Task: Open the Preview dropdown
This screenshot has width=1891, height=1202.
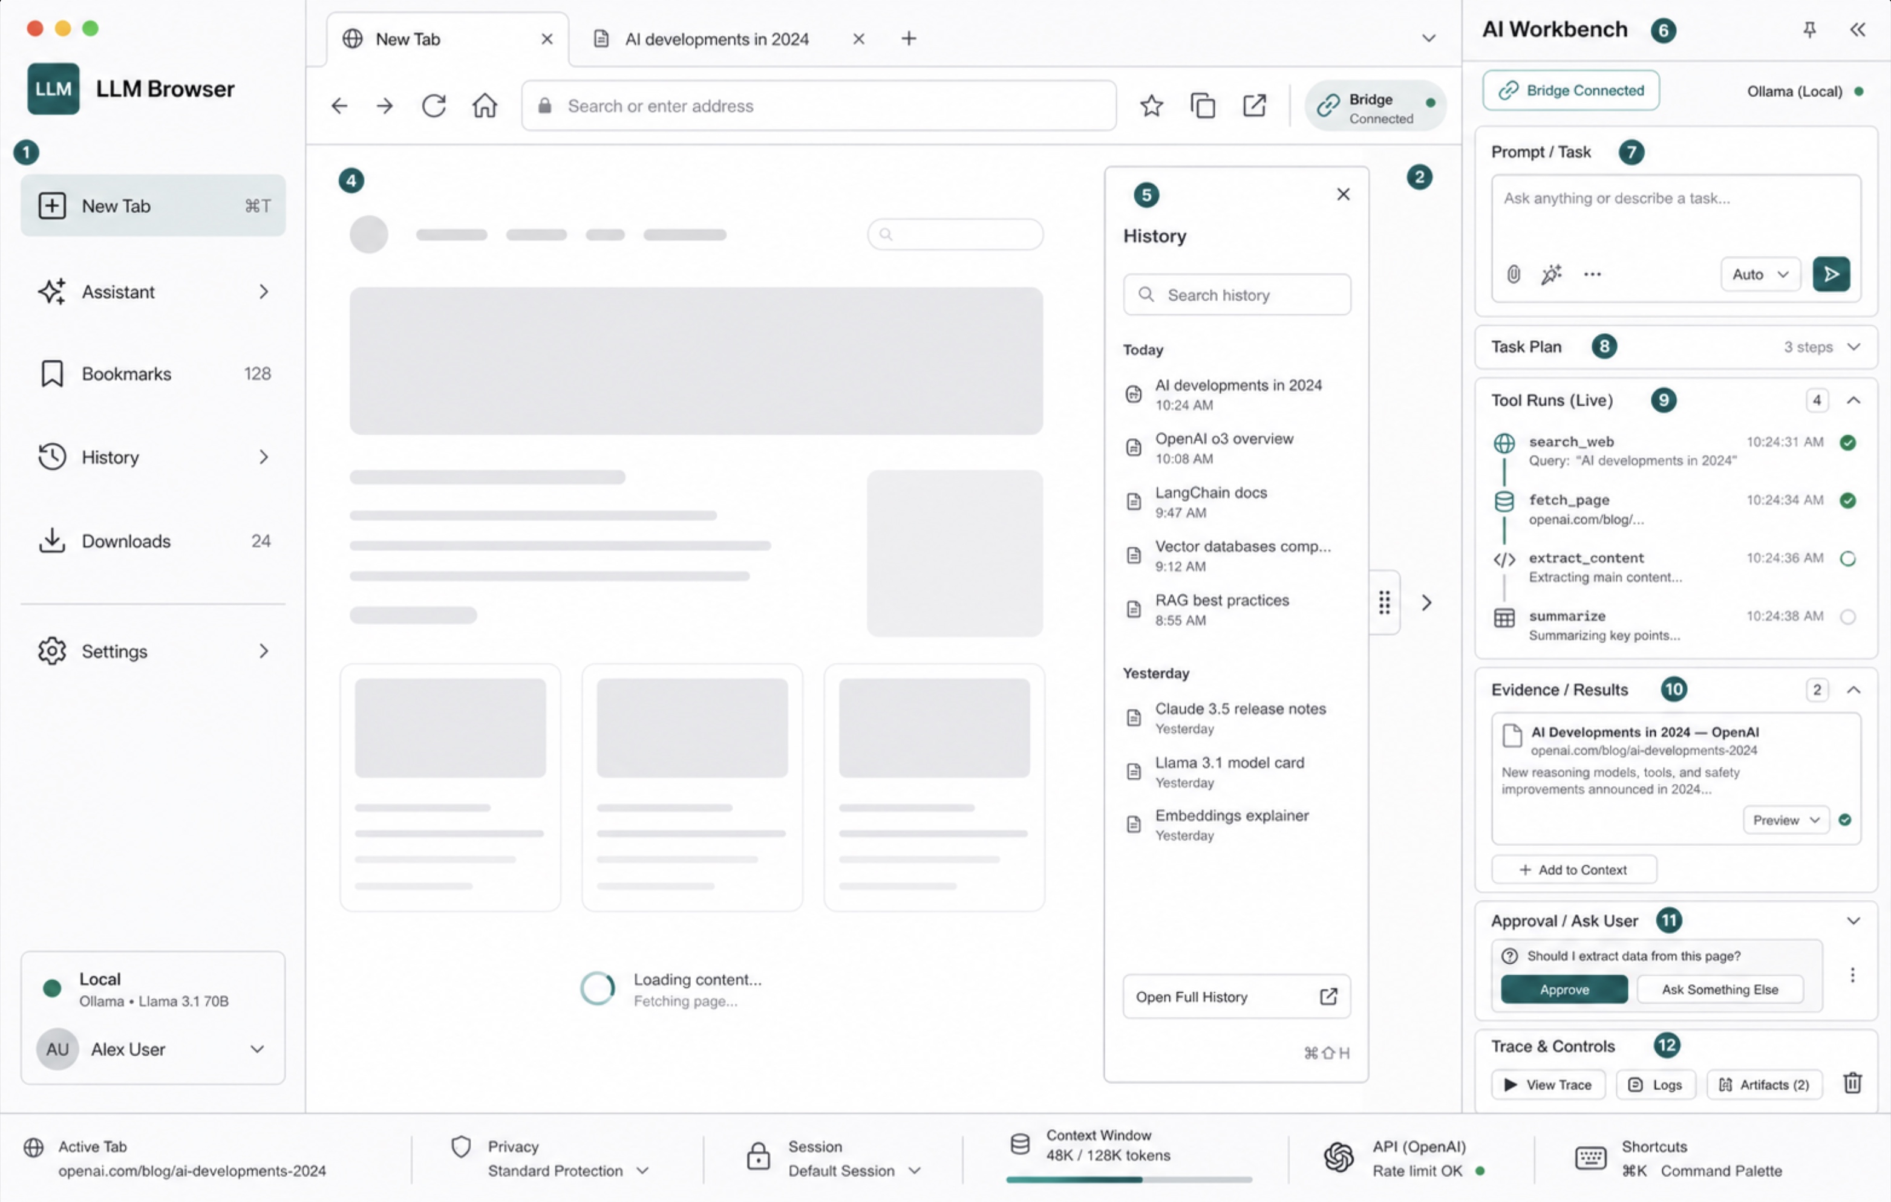Action: 1786,820
